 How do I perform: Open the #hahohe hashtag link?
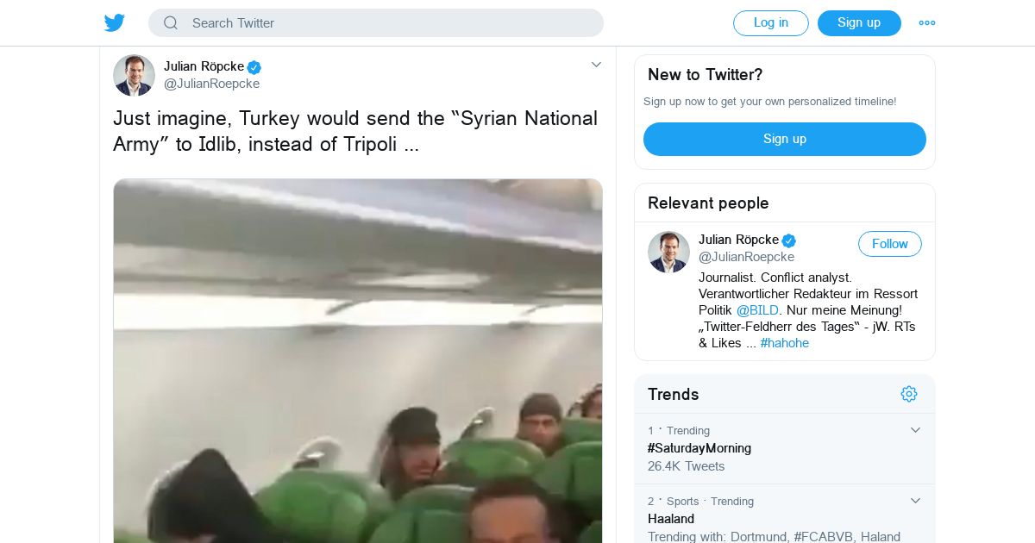point(785,343)
